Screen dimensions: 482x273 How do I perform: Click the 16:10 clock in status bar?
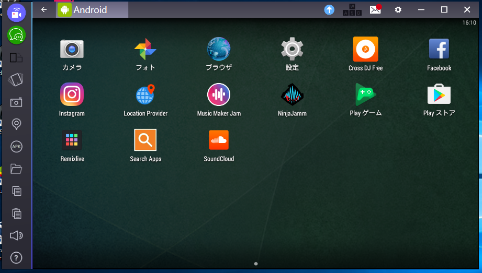(x=469, y=22)
